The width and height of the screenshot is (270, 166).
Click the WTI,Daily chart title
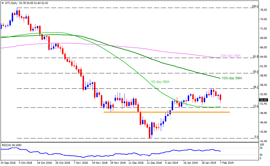9,3
